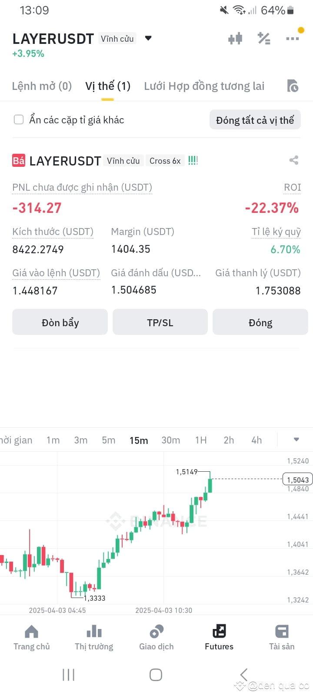Open the candlestick chart icon
The height and width of the screenshot is (695, 313).
click(x=235, y=39)
